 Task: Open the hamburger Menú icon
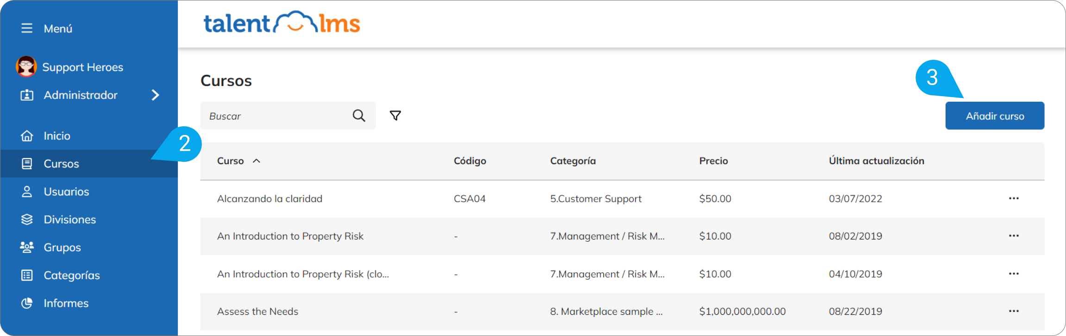tap(26, 28)
